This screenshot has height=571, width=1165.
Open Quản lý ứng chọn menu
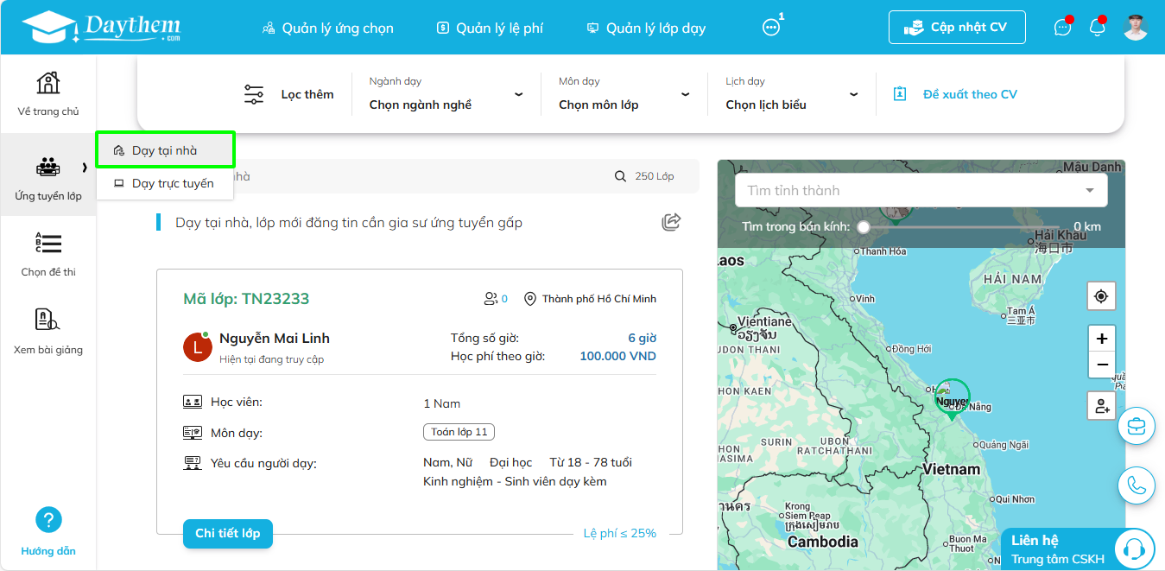point(327,28)
